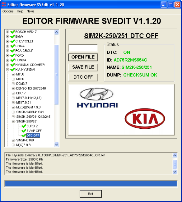Image resolution: width=182 pixels, height=202 pixels.
Task: Open the Options menu
Action: tap(8, 11)
